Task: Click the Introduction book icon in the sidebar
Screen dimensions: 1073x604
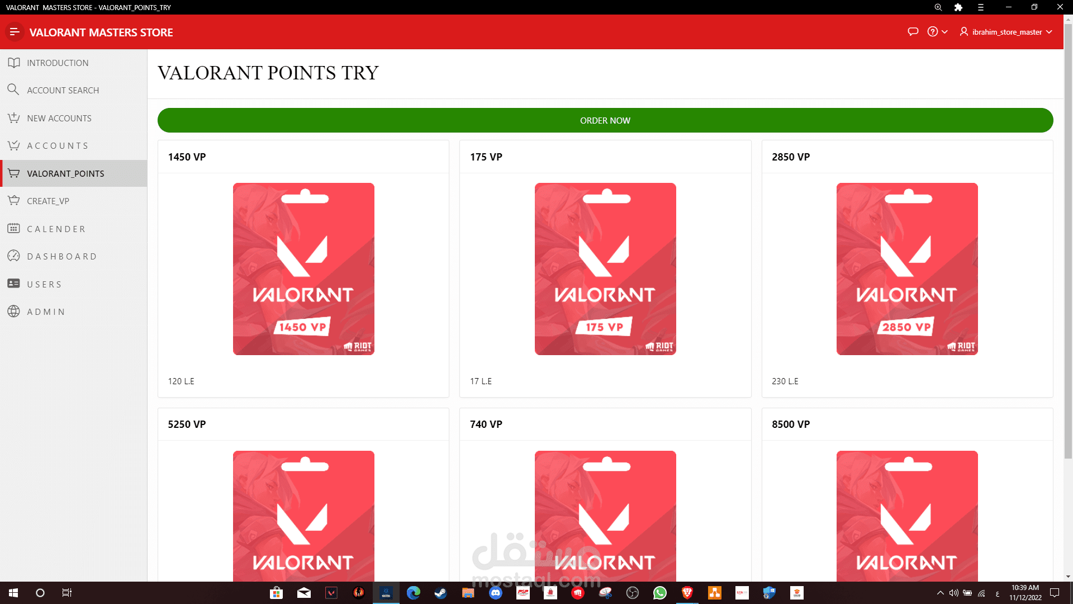Action: (14, 63)
